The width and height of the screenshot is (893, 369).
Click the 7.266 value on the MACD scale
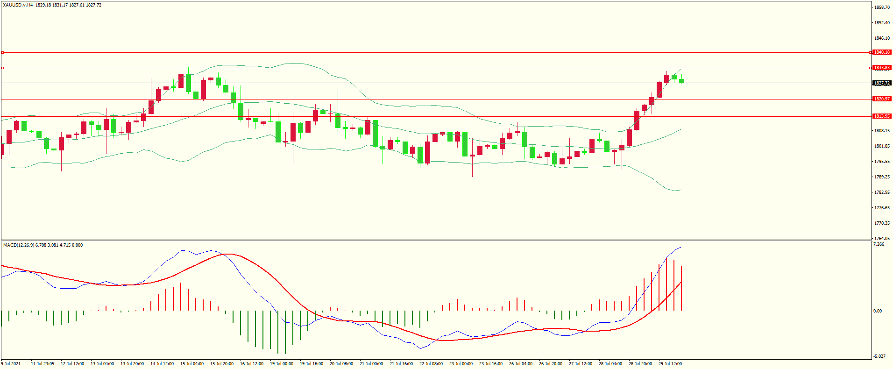(879, 244)
